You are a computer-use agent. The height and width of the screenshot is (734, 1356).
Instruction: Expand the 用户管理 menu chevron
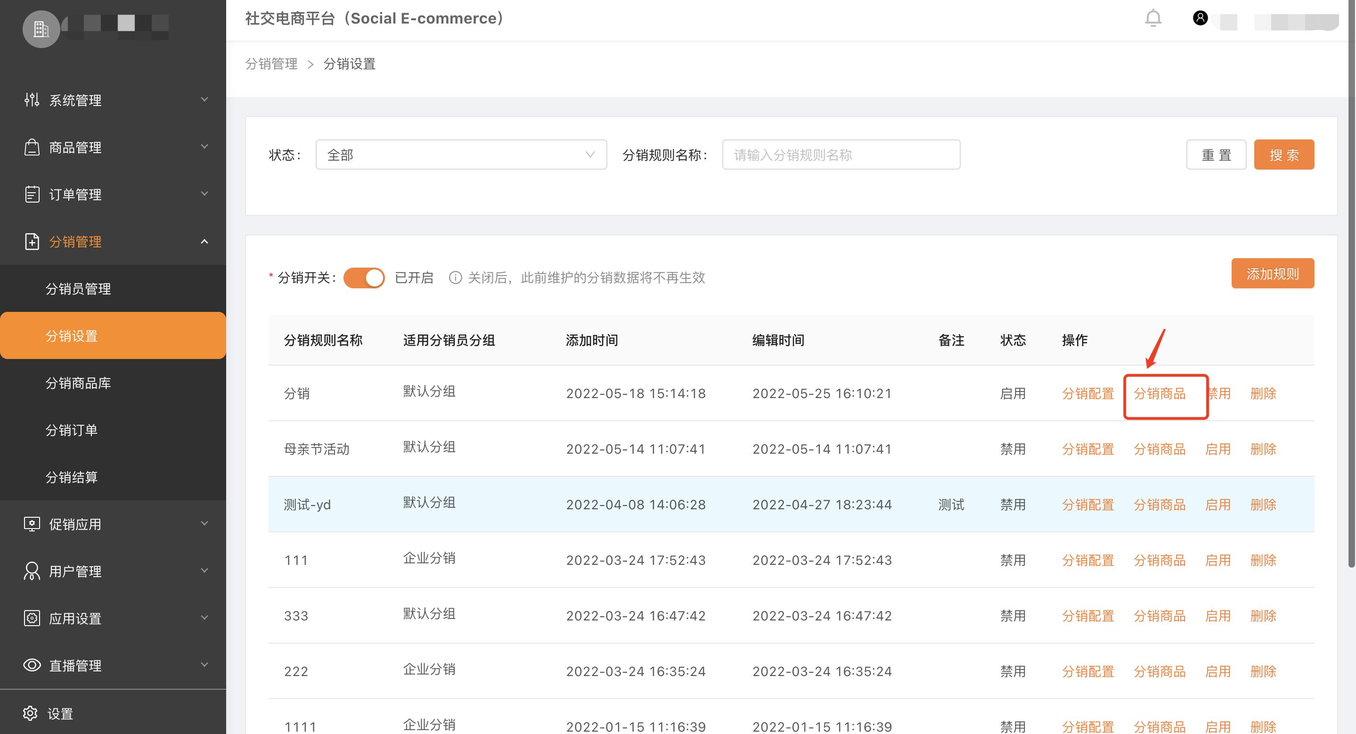click(204, 571)
